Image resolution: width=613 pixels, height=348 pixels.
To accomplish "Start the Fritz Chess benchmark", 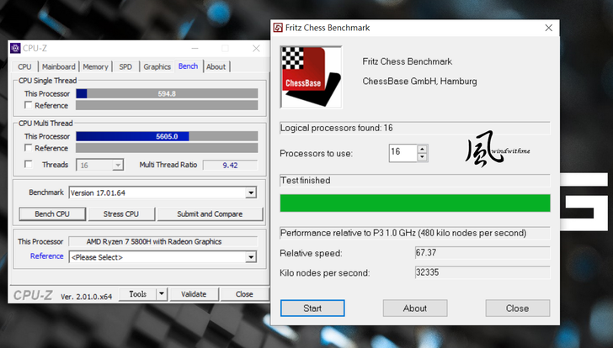I will tap(312, 308).
